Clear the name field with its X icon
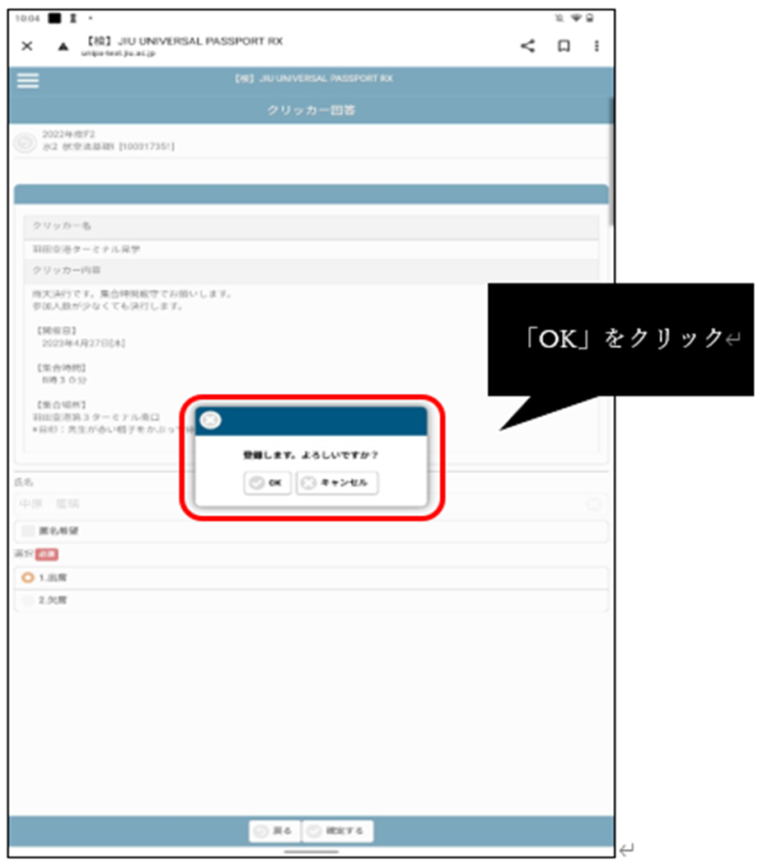The width and height of the screenshot is (763, 867). point(593,504)
